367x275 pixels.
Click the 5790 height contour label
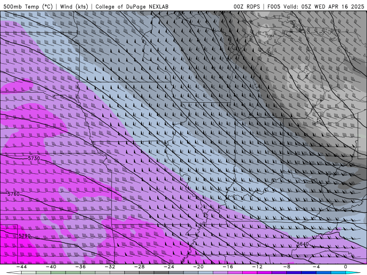(25, 236)
